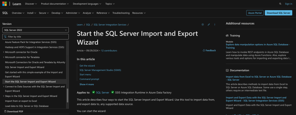
Task: Open the more options vertical dots
Action: pyautogui.click(x=215, y=24)
